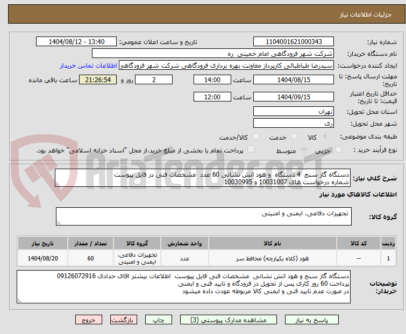Click the نام دستگاه خریدار field
Screen dimensions: 406x334
coord(213,54)
